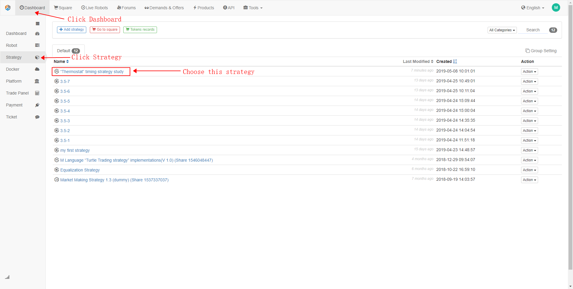
Task: Expand the Tools menu dropdown
Action: click(x=253, y=8)
